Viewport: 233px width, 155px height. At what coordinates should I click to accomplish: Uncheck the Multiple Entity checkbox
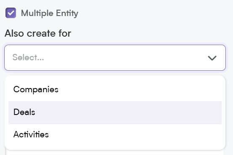11,13
